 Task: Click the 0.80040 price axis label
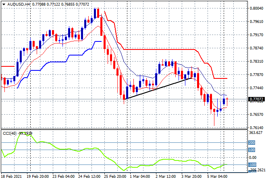pyautogui.click(x=256, y=8)
